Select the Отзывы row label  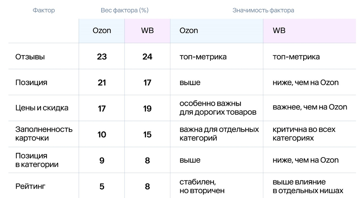pos(30,57)
